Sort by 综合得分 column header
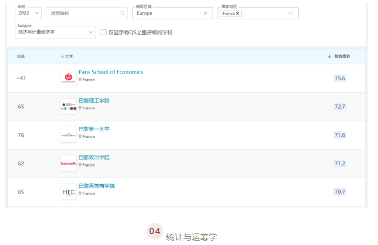Viewport: 378px width, 245px height. 338,57
